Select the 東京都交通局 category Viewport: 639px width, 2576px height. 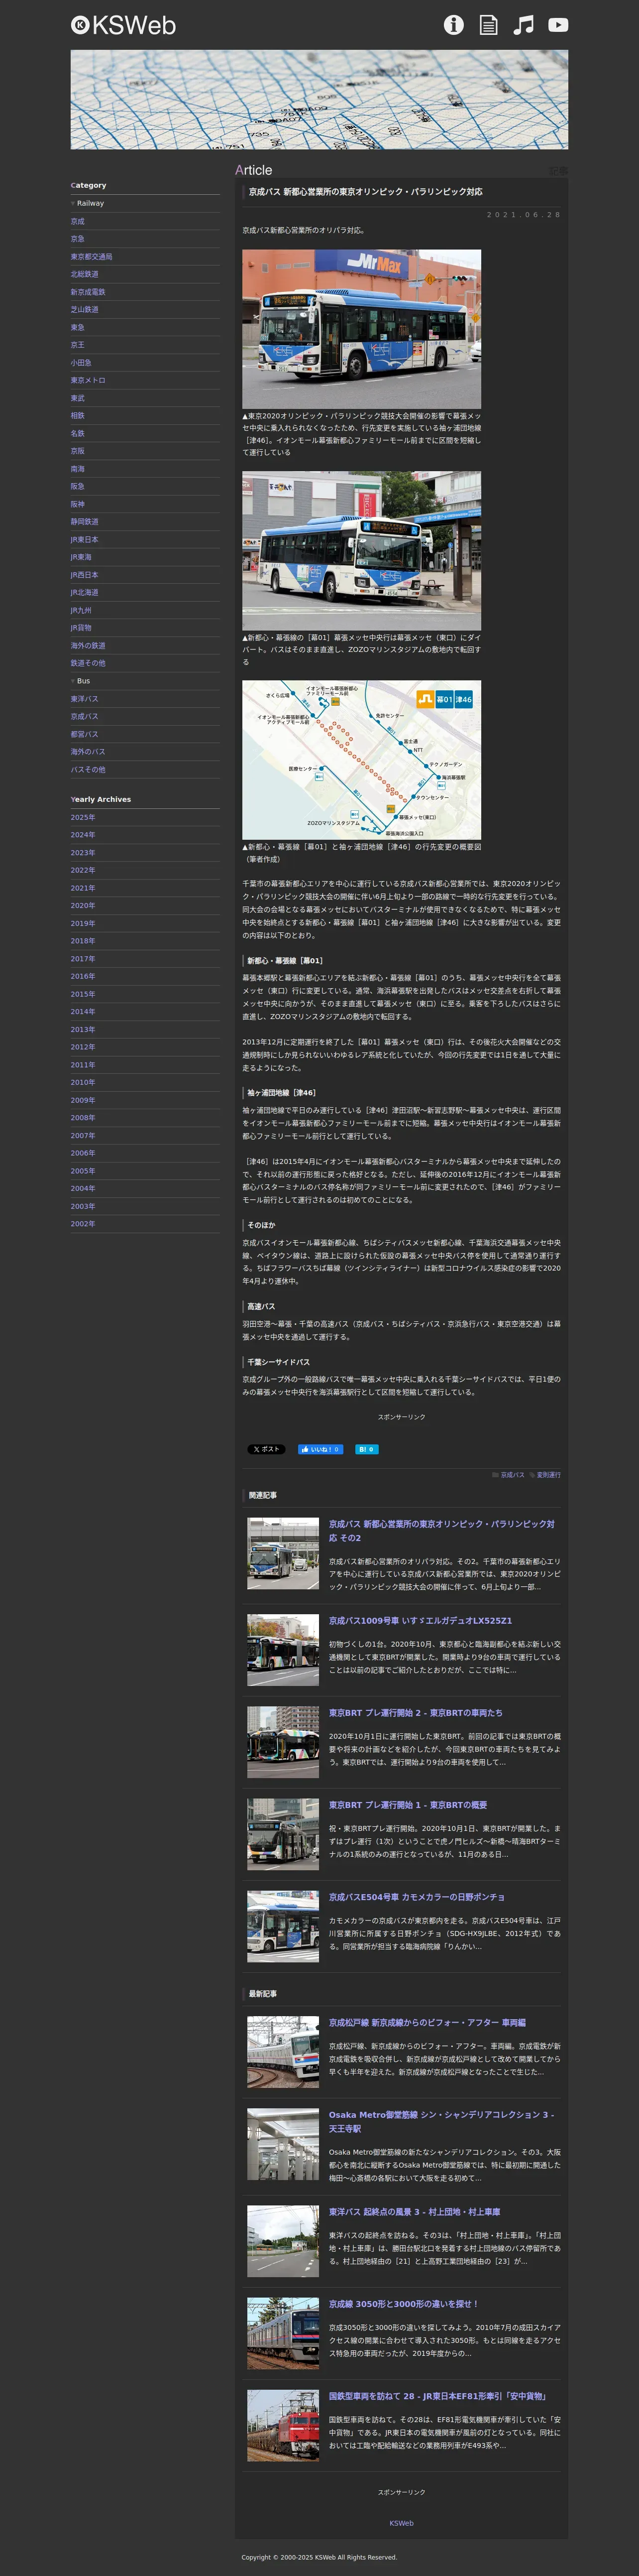[91, 257]
